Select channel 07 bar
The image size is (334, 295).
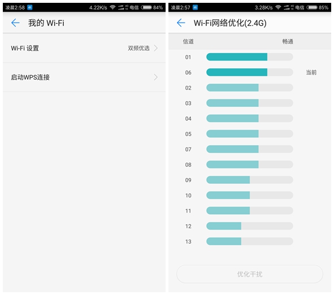click(x=250, y=149)
